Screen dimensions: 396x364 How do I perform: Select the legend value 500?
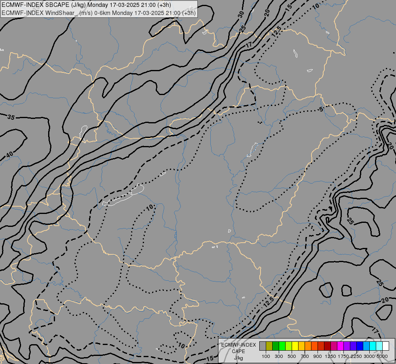(292, 356)
